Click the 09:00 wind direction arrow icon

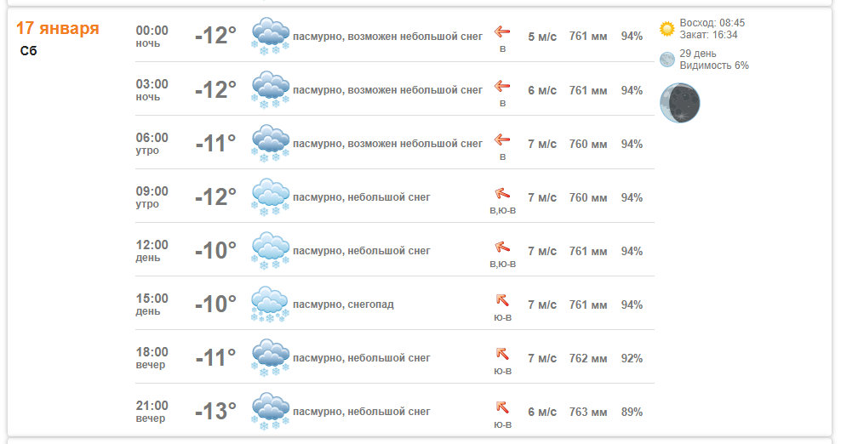coord(502,194)
